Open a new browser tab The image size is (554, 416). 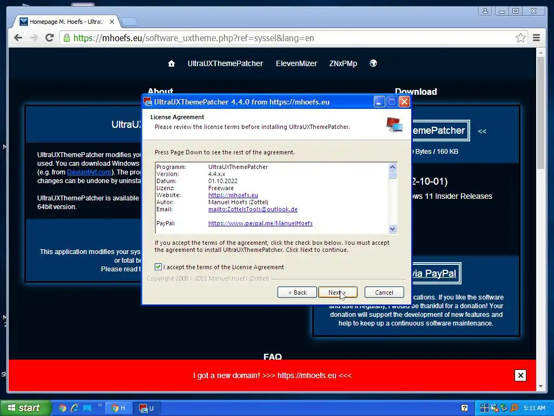point(129,22)
